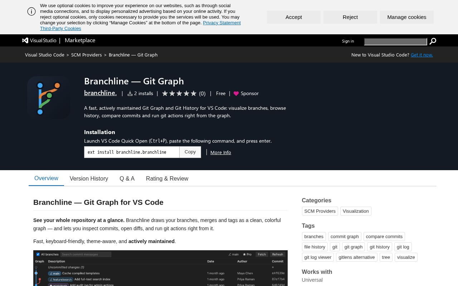The width and height of the screenshot is (458, 286).
Task: Click the git history tag
Action: 380,247
